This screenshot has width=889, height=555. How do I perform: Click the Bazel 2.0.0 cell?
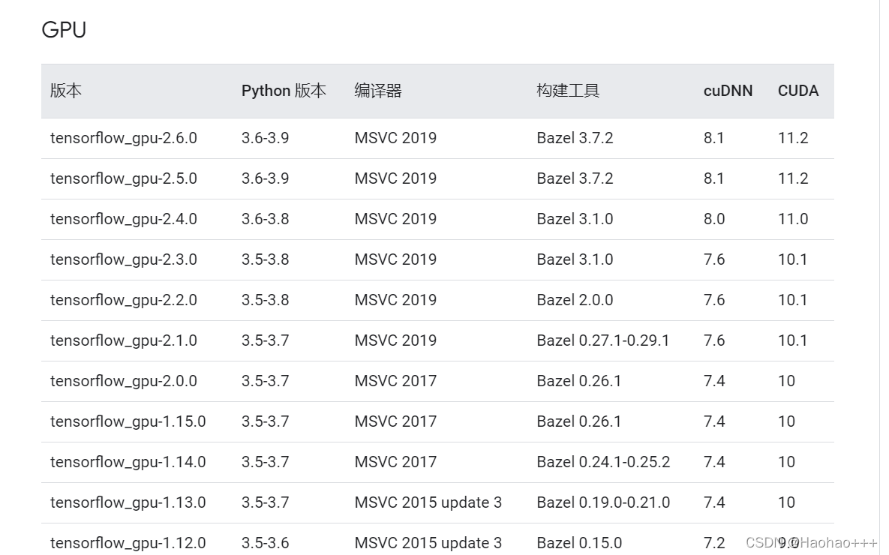pyautogui.click(x=575, y=301)
